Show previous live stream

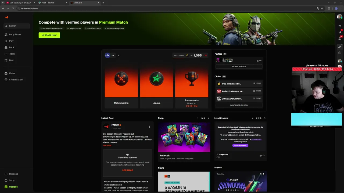[x=252, y=118]
